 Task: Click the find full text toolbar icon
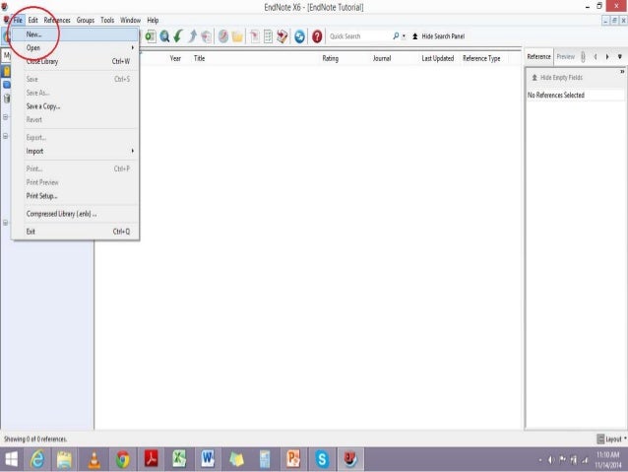pos(207,36)
